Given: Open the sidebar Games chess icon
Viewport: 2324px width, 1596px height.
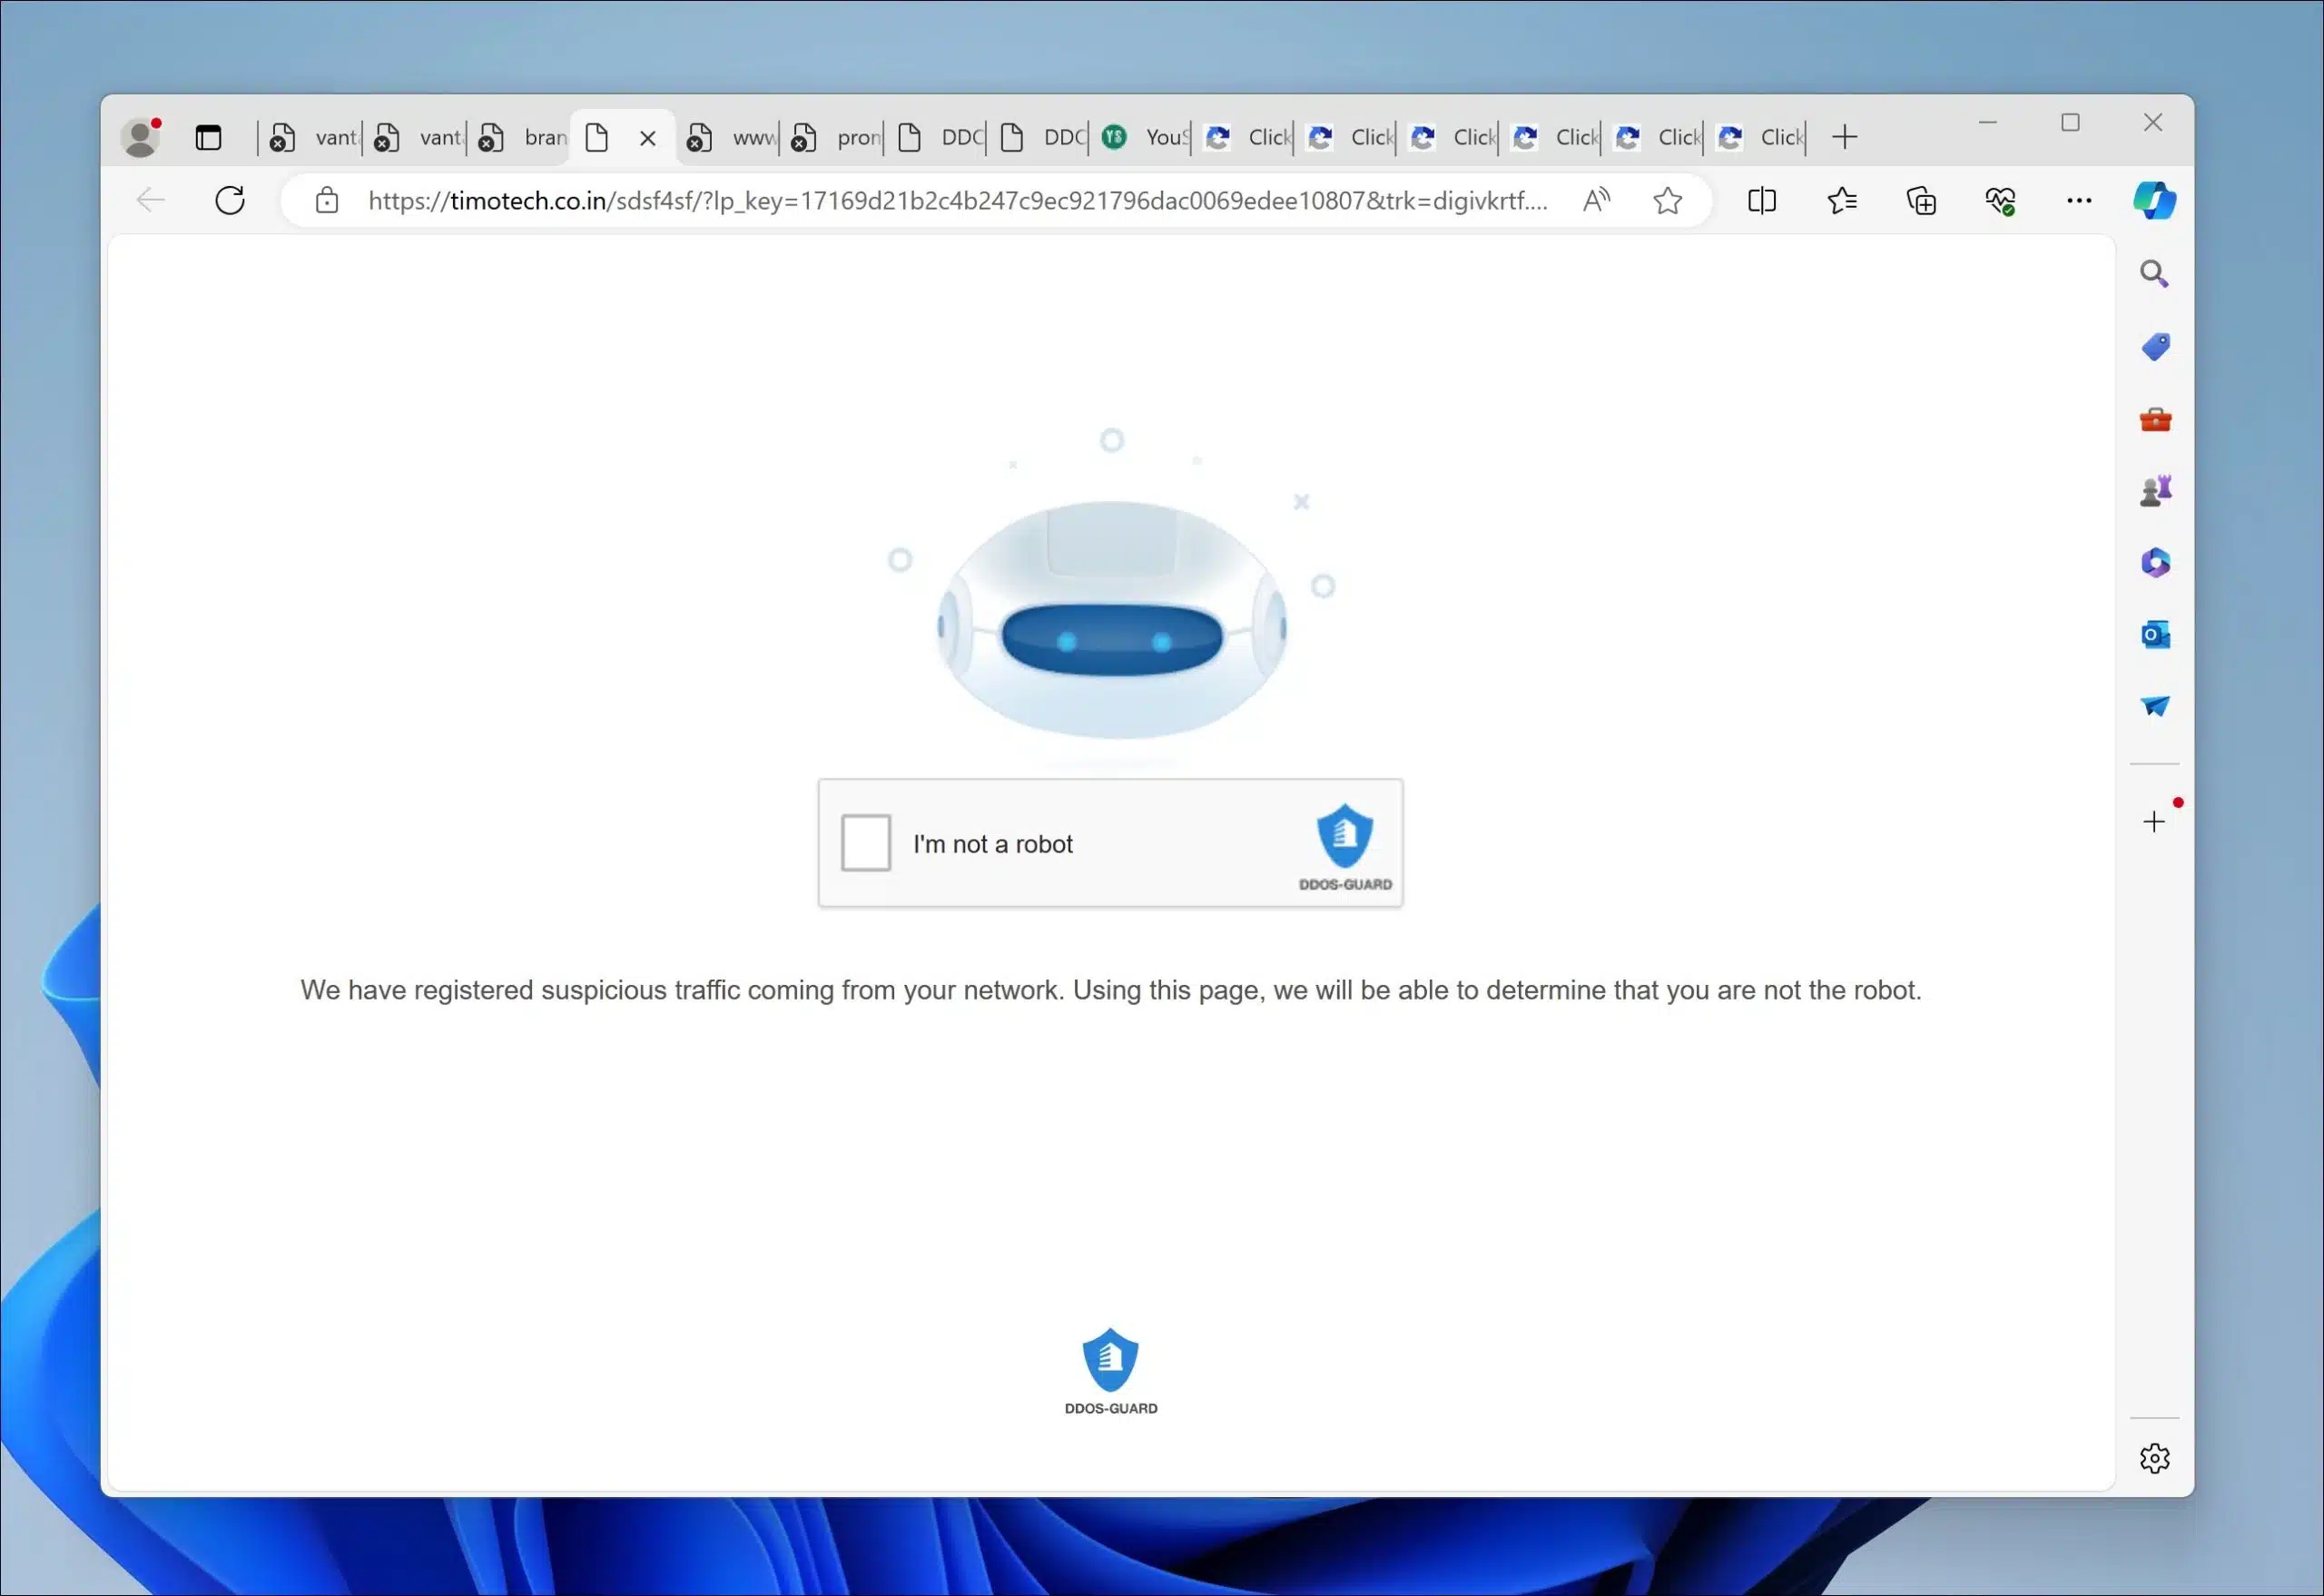Looking at the screenshot, I should (2155, 491).
